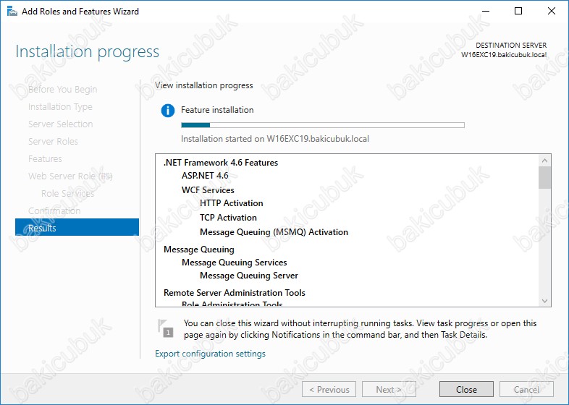Click the 'Feature installation' label
This screenshot has width=569, height=405.
coord(217,110)
